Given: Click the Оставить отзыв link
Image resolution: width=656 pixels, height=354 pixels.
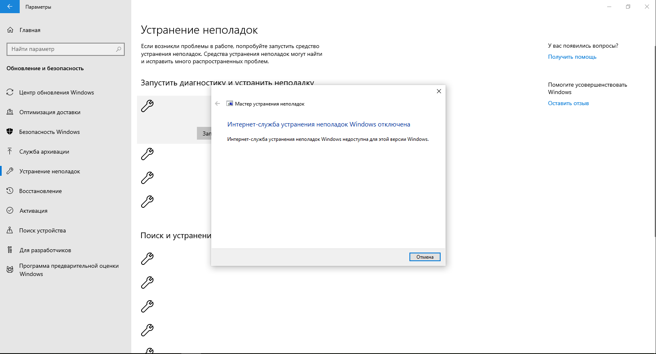Looking at the screenshot, I should [568, 103].
